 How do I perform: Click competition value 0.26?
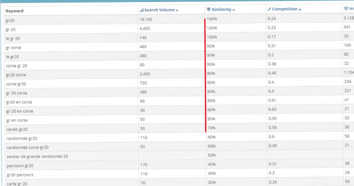pyautogui.click(x=273, y=182)
